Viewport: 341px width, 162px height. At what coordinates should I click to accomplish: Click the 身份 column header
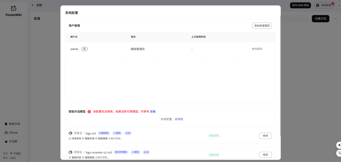(x=133, y=37)
